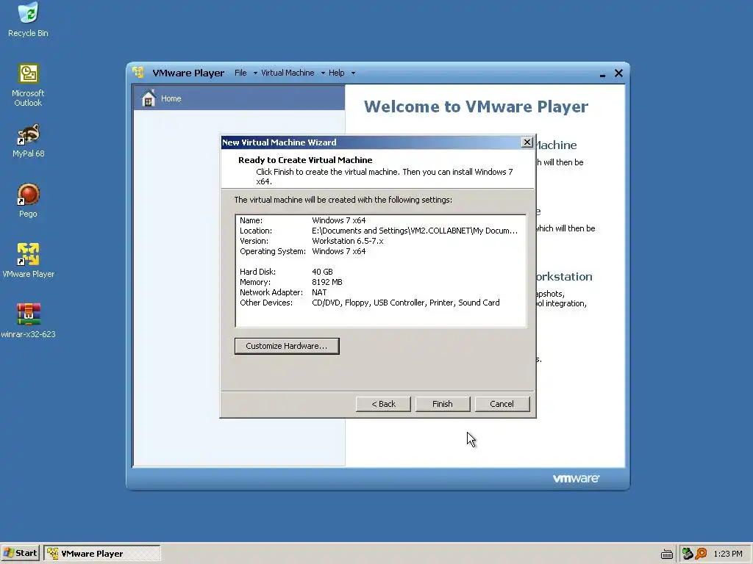Open the File menu in VMware Player
The height and width of the screenshot is (564, 753).
tap(240, 73)
